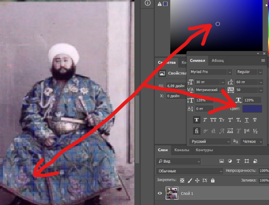Toggle Strikethrough text style
This screenshot has height=205, width=269.
tap(255, 120)
